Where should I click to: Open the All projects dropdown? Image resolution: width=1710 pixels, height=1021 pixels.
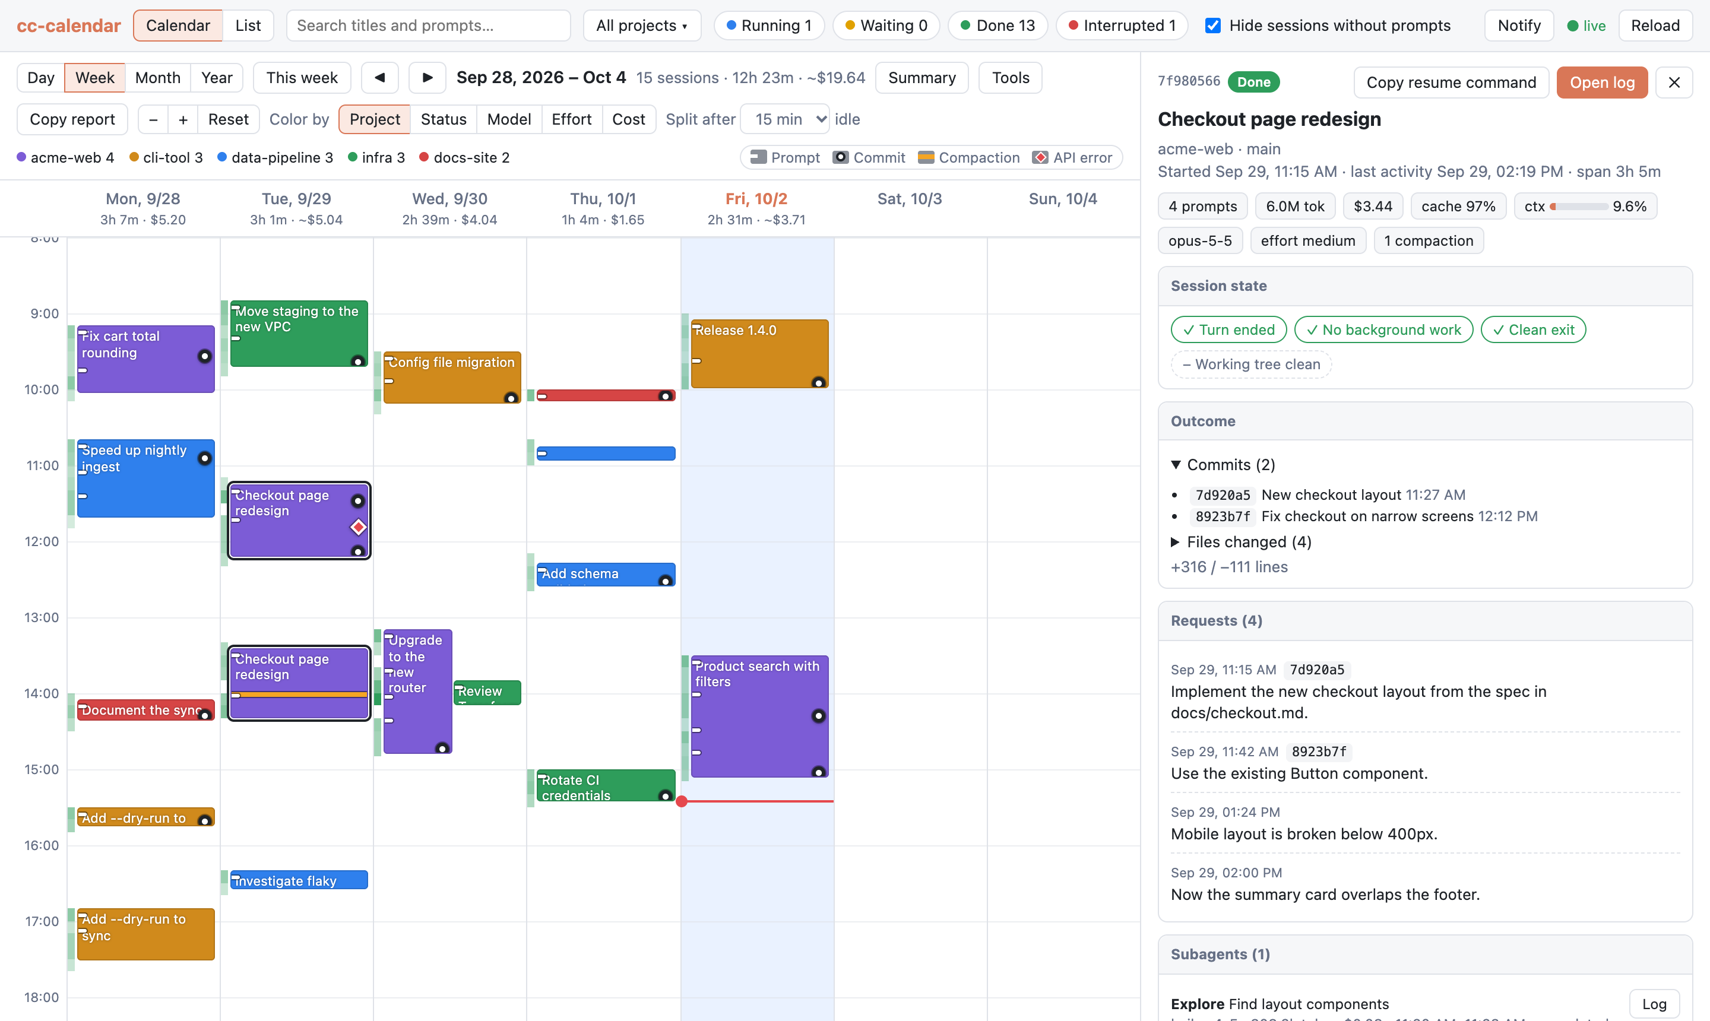[642, 26]
